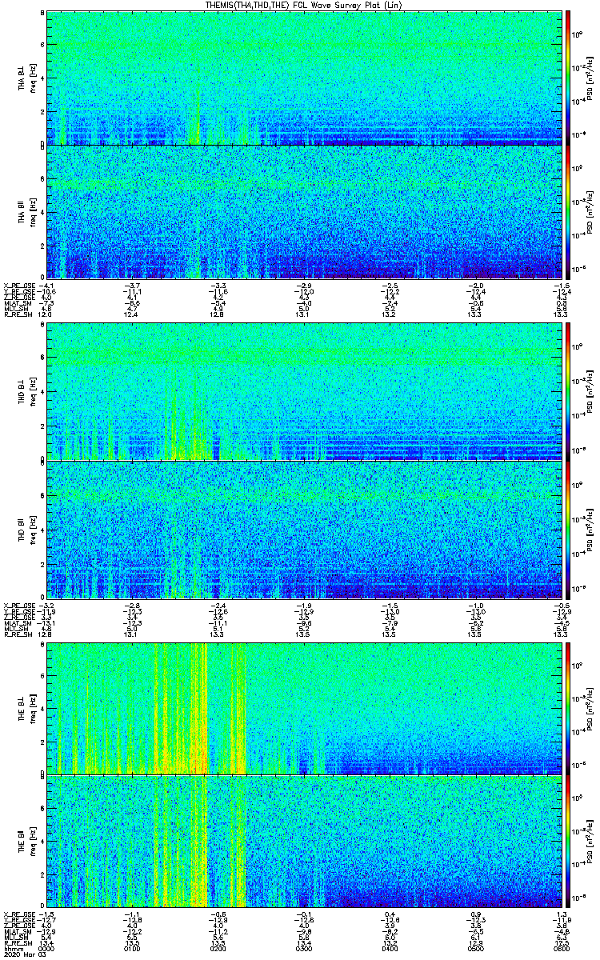Screen dimensions: 600x960
Task: Click the THD B⊥ PSD color bar
Action: point(568,391)
